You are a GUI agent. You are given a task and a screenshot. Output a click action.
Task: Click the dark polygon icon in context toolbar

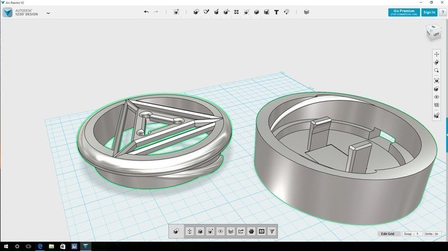click(251, 231)
